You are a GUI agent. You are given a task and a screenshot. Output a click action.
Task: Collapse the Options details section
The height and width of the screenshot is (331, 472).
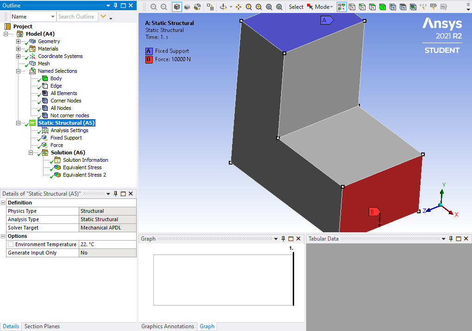coord(3,236)
